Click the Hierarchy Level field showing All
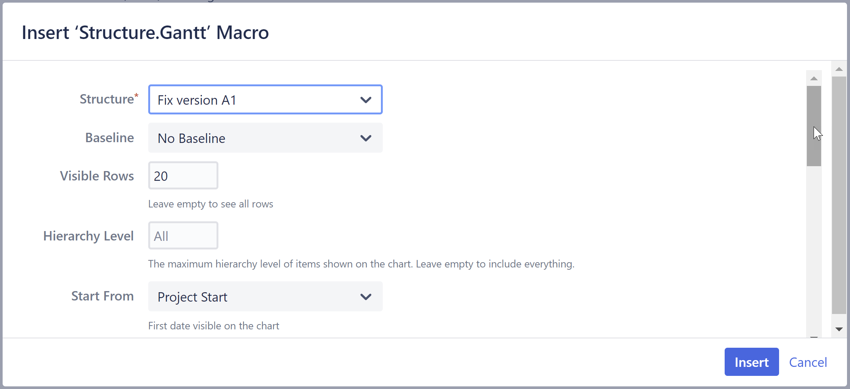850x389 pixels. (x=183, y=235)
